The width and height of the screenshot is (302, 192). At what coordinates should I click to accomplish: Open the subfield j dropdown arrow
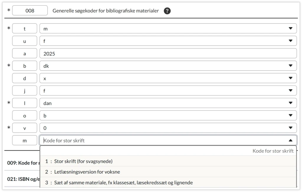290,91
